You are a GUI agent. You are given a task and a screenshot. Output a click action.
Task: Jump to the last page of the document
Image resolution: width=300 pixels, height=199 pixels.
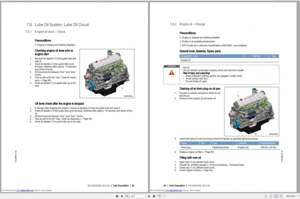154,196
